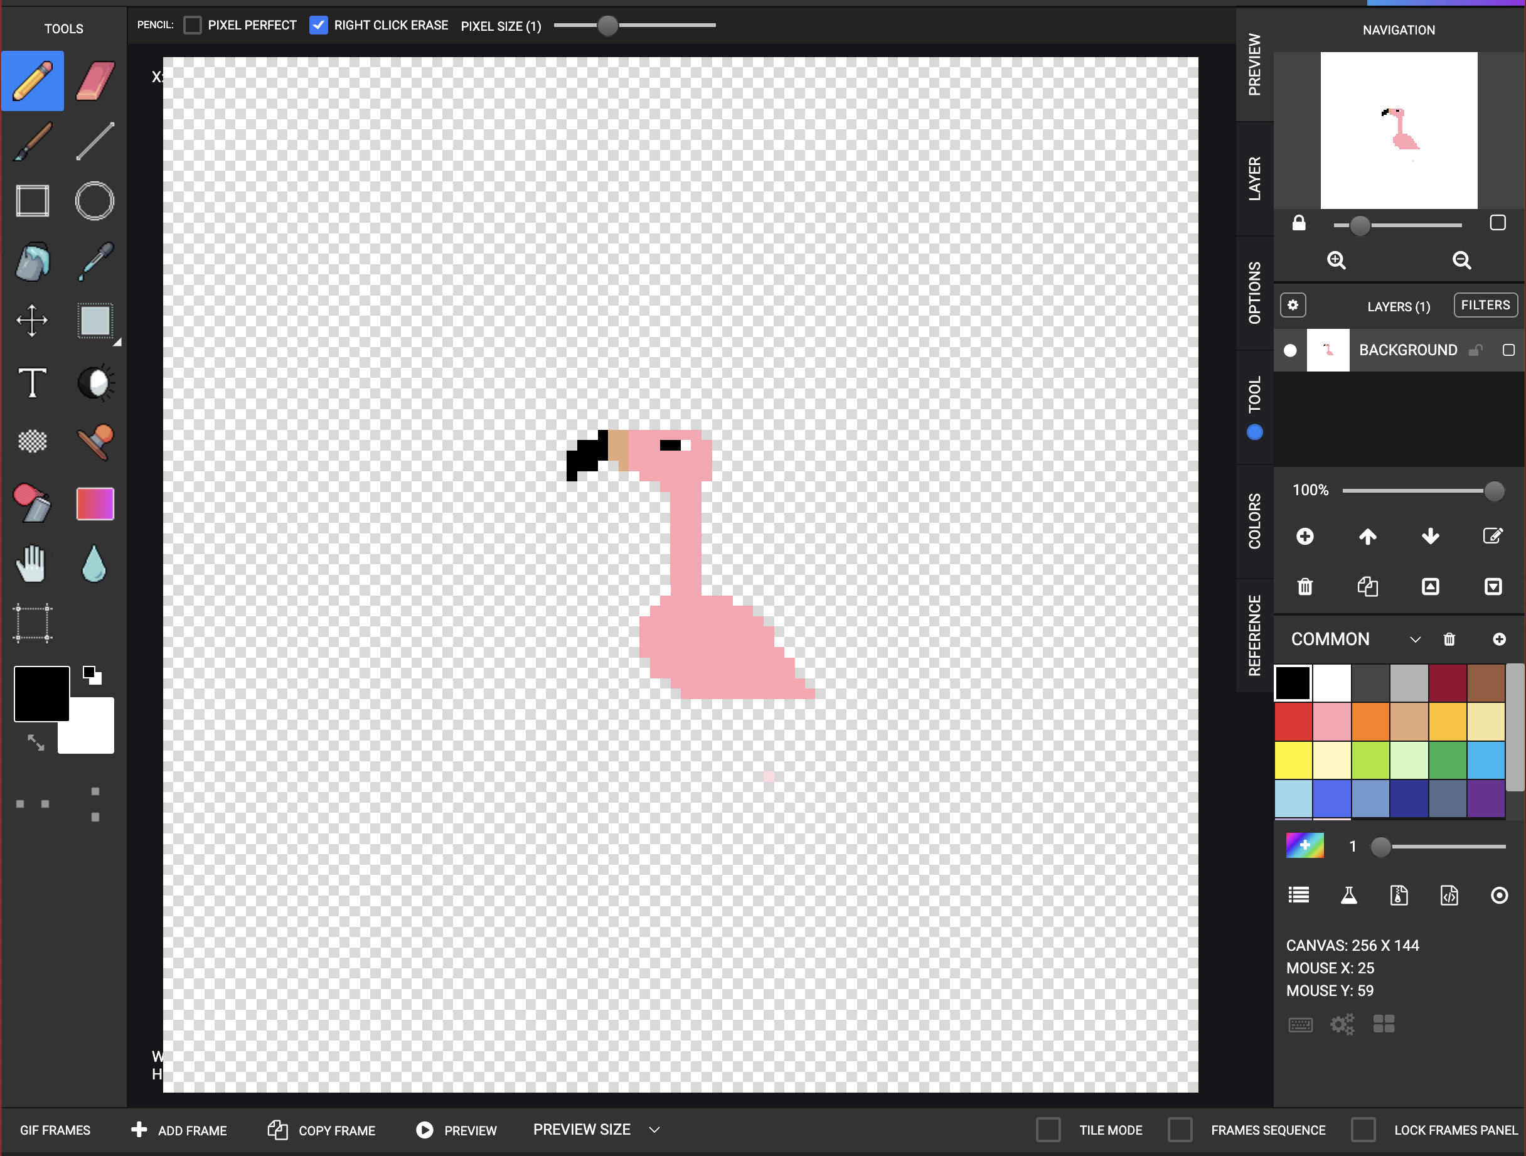The image size is (1526, 1156).
Task: Select the Eraser tool
Action: pos(95,80)
